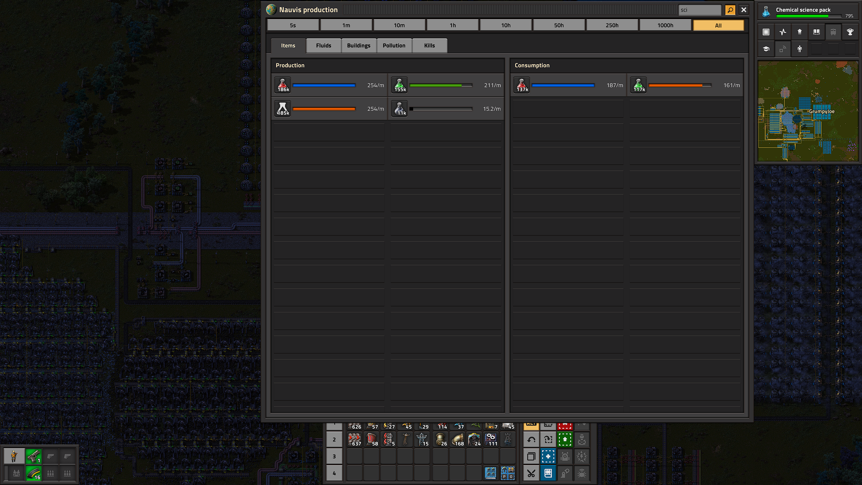Close the Nauvis production window

pyautogui.click(x=744, y=10)
